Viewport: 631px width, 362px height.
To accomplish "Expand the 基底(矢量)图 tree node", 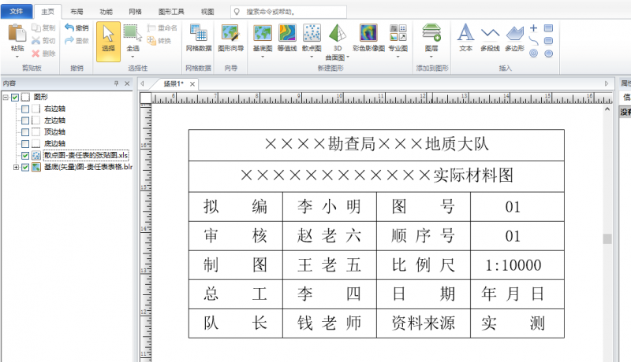I will [16, 168].
